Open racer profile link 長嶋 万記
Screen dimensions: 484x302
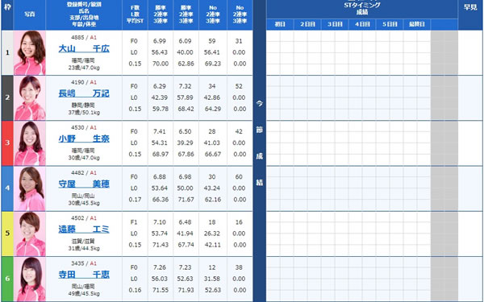click(84, 93)
